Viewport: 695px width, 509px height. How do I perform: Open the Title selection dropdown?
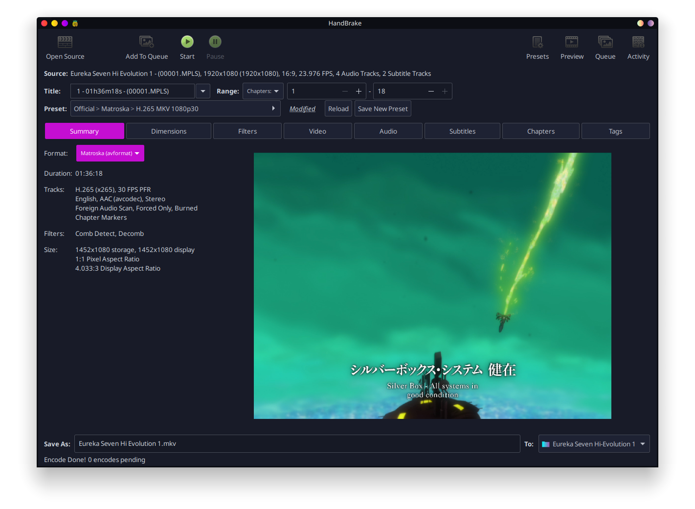[x=202, y=91]
